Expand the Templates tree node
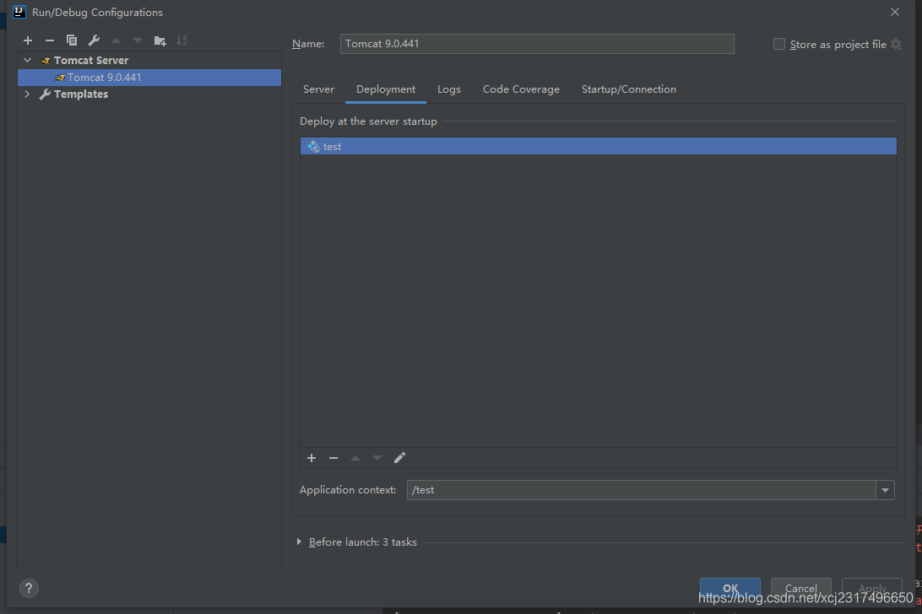Viewport: 922px width, 614px height. tap(27, 94)
